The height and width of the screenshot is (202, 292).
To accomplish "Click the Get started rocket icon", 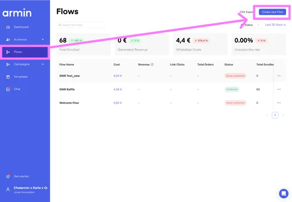I will [x=8, y=176].
